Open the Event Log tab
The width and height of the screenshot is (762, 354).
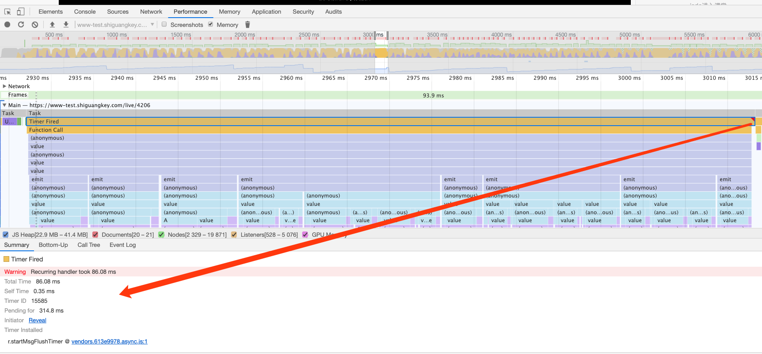(x=123, y=245)
